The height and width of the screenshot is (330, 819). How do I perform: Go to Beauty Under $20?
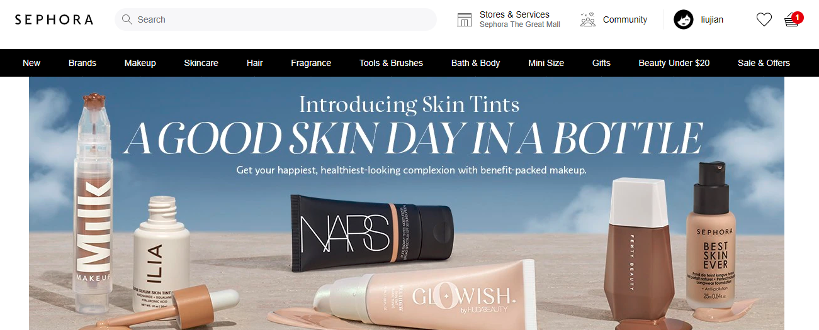674,63
